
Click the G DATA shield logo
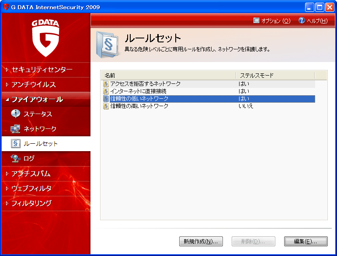(45, 38)
